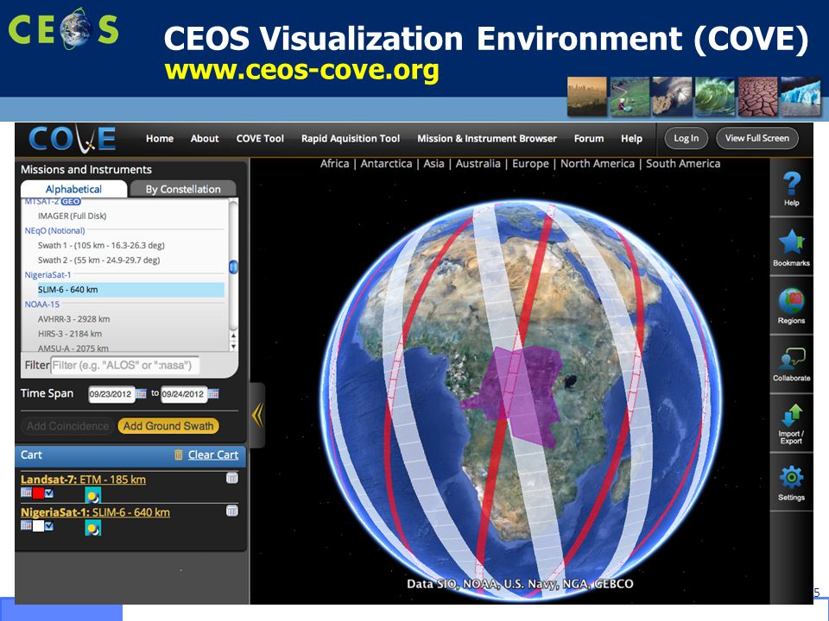Select AVHRR-3 - 2928 km instrument
829x621 pixels.
click(x=74, y=319)
